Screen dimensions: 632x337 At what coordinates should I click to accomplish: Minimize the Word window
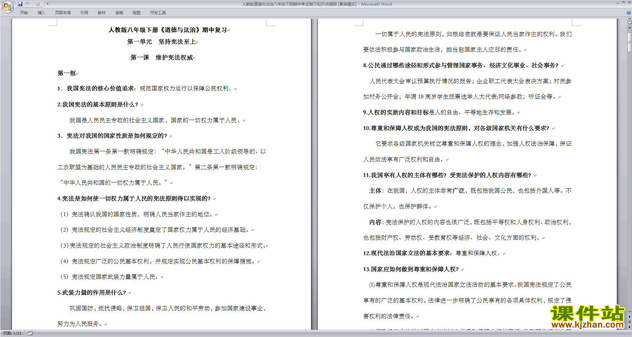[x=618, y=3]
